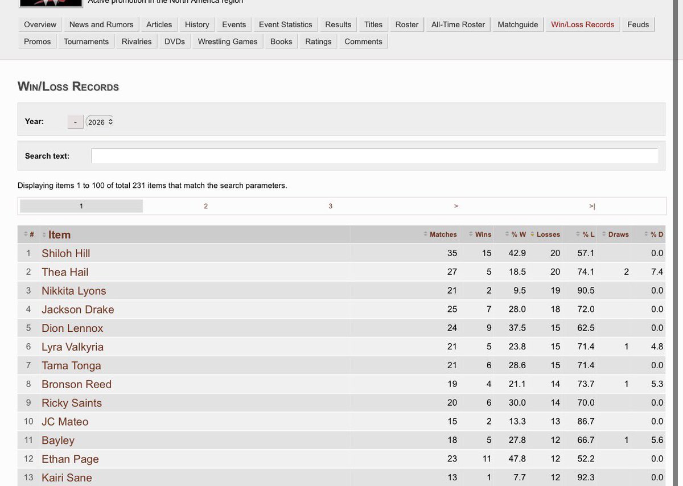Viewport: 683px width, 486px height.
Task: Open Lyra Valkyria's profile link
Action: click(x=72, y=347)
